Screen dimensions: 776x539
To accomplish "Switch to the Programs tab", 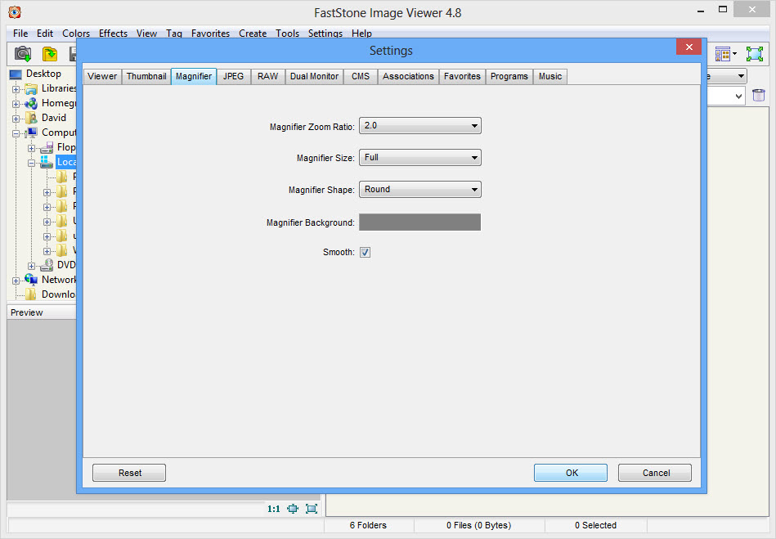I will point(509,76).
